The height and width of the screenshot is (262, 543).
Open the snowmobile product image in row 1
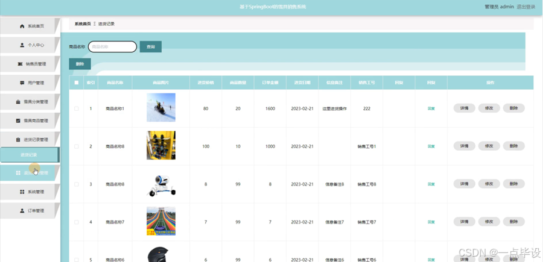(x=161, y=107)
